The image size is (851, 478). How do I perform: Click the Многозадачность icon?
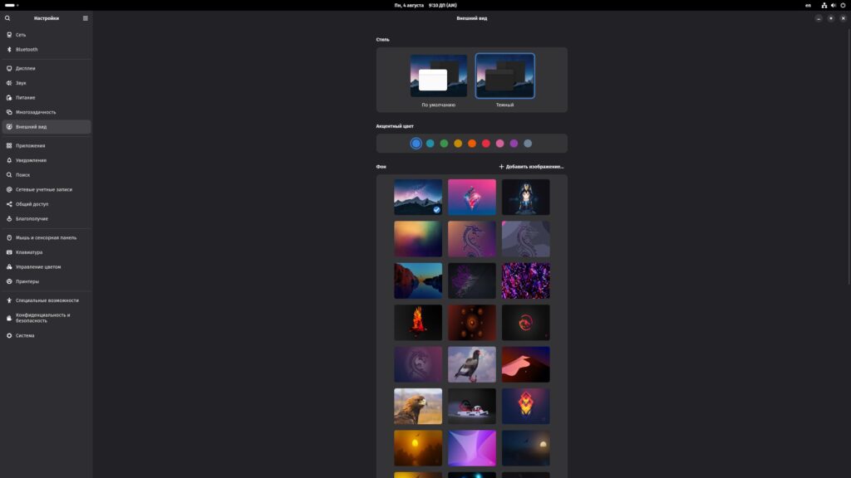point(9,112)
